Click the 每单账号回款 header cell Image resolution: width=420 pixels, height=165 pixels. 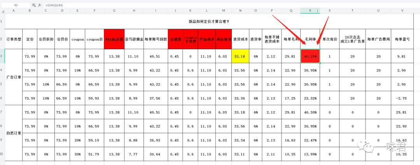(x=156, y=39)
